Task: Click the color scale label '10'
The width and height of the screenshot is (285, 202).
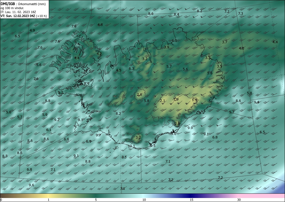Action: pyautogui.click(x=144, y=200)
